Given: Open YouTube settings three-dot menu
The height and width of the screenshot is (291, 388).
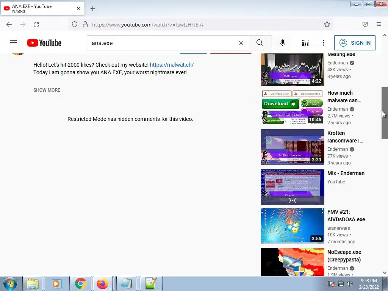Looking at the screenshot, I should tap(324, 43).
